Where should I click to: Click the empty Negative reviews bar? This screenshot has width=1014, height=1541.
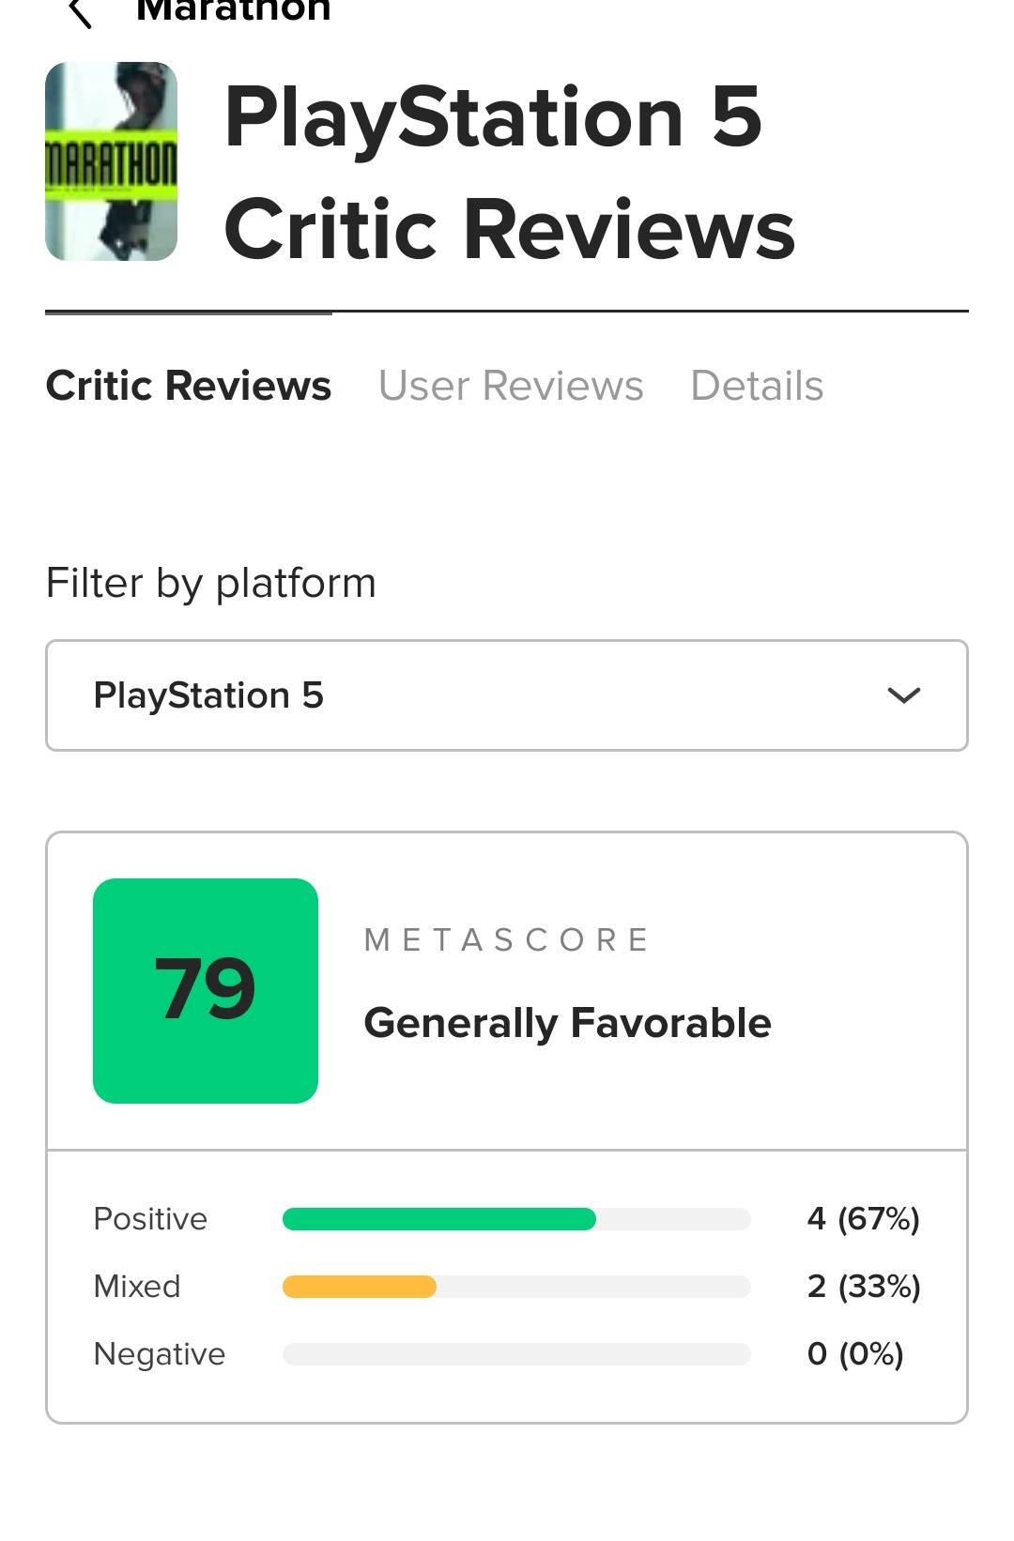(516, 1354)
